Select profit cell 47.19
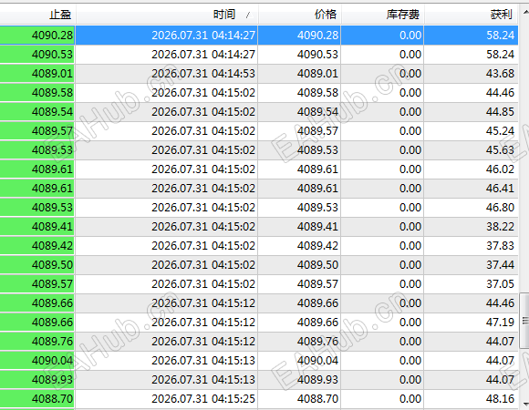Viewport: 529px width, 410px height. (x=471, y=323)
